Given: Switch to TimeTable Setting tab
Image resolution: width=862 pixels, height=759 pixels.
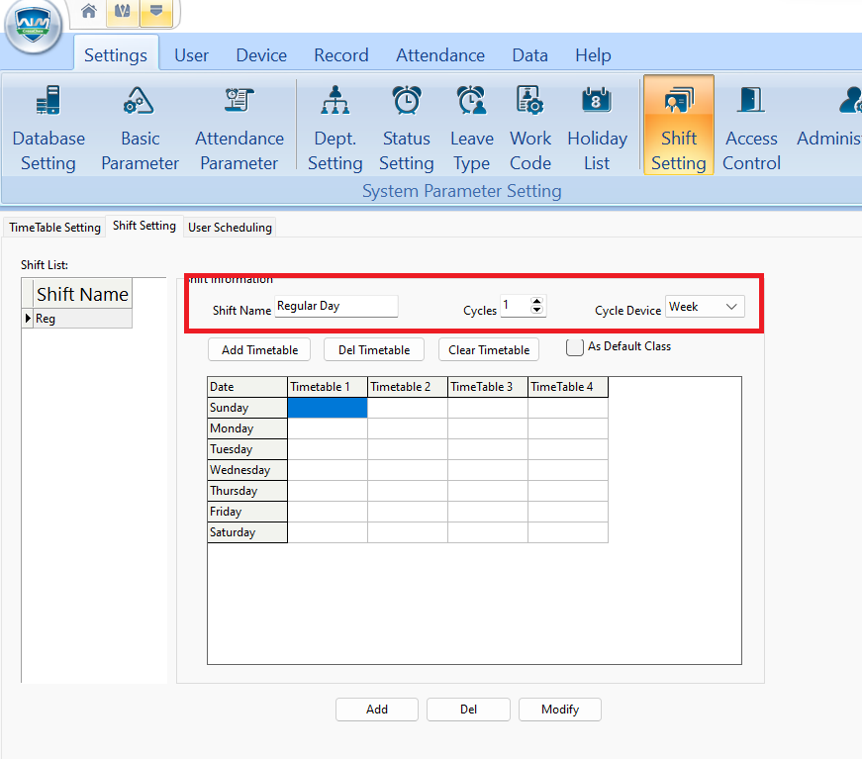Looking at the screenshot, I should click(55, 227).
